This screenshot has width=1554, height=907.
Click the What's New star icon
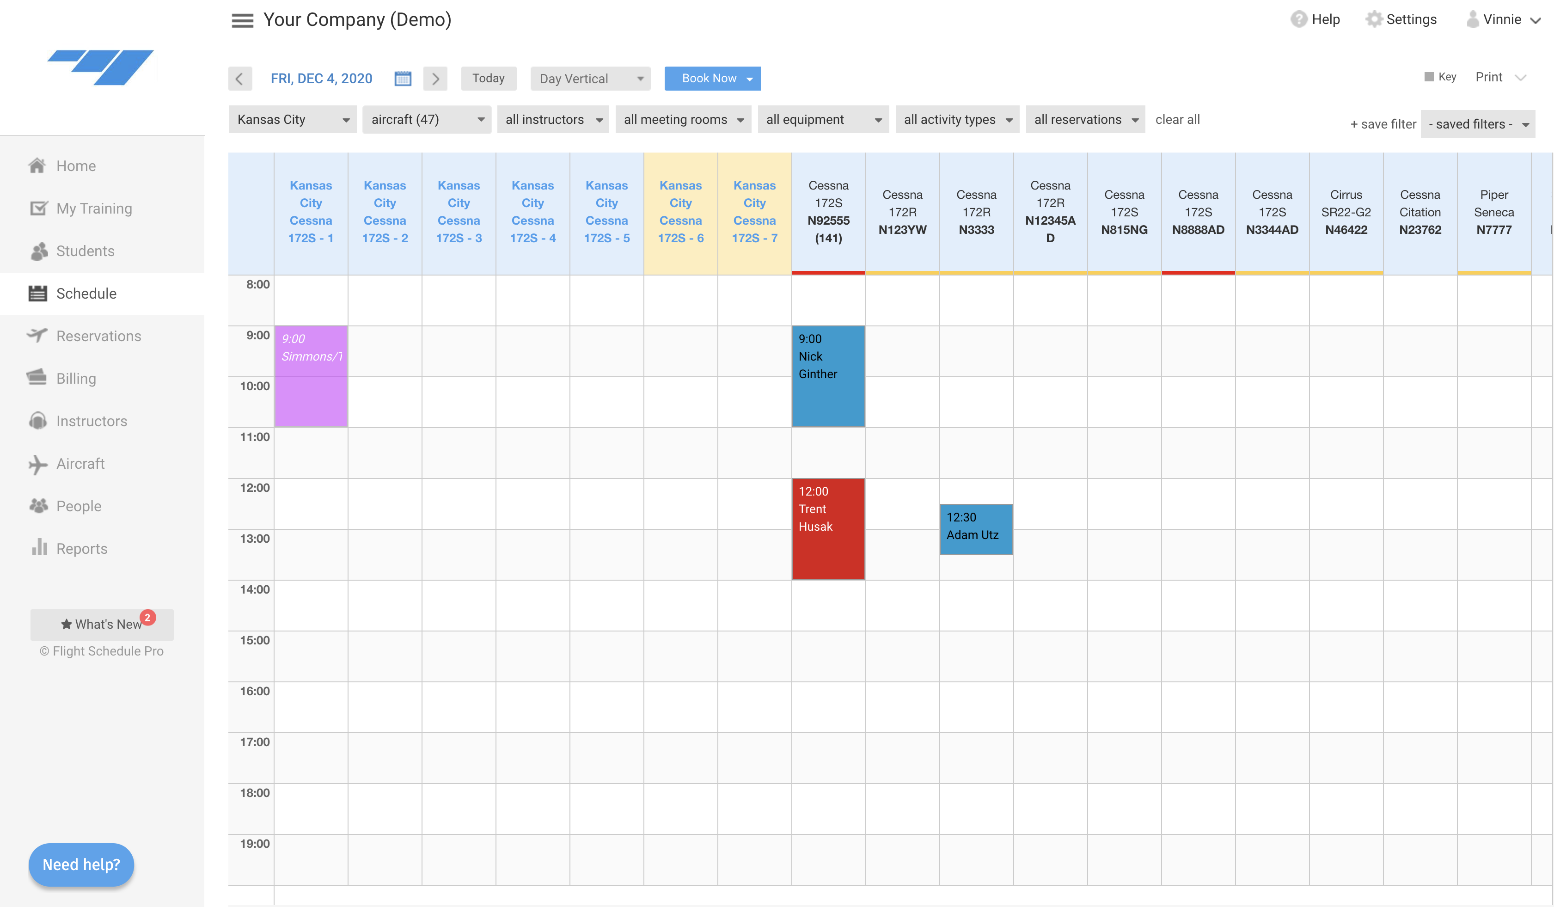[67, 624]
